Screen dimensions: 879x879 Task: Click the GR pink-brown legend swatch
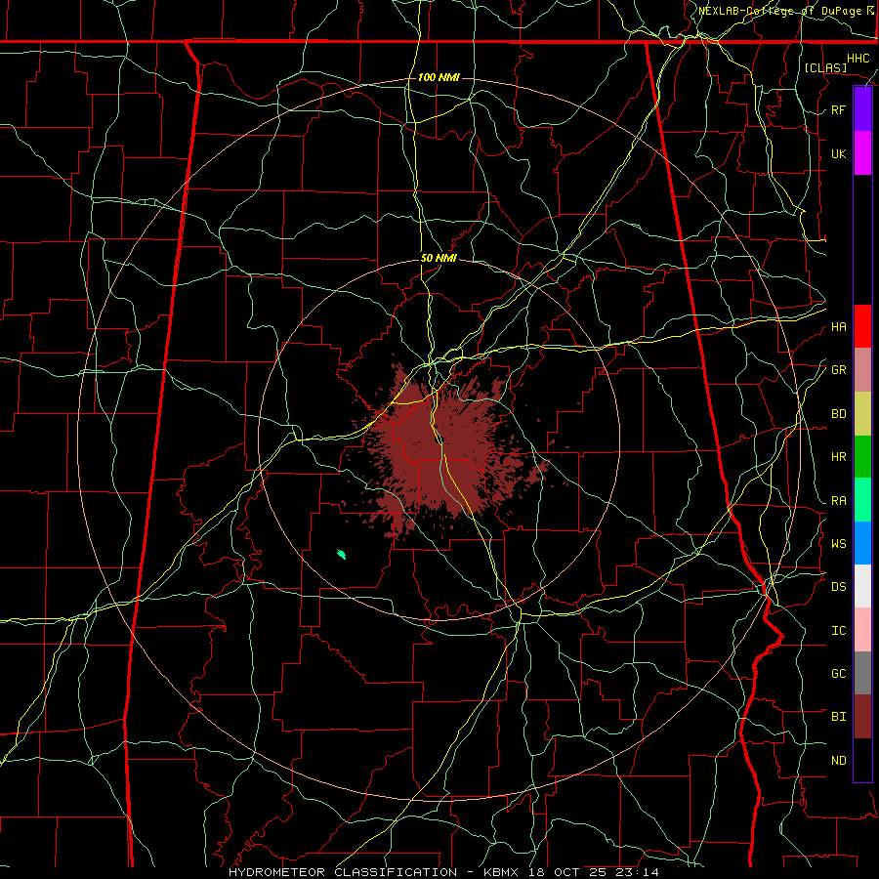862,370
